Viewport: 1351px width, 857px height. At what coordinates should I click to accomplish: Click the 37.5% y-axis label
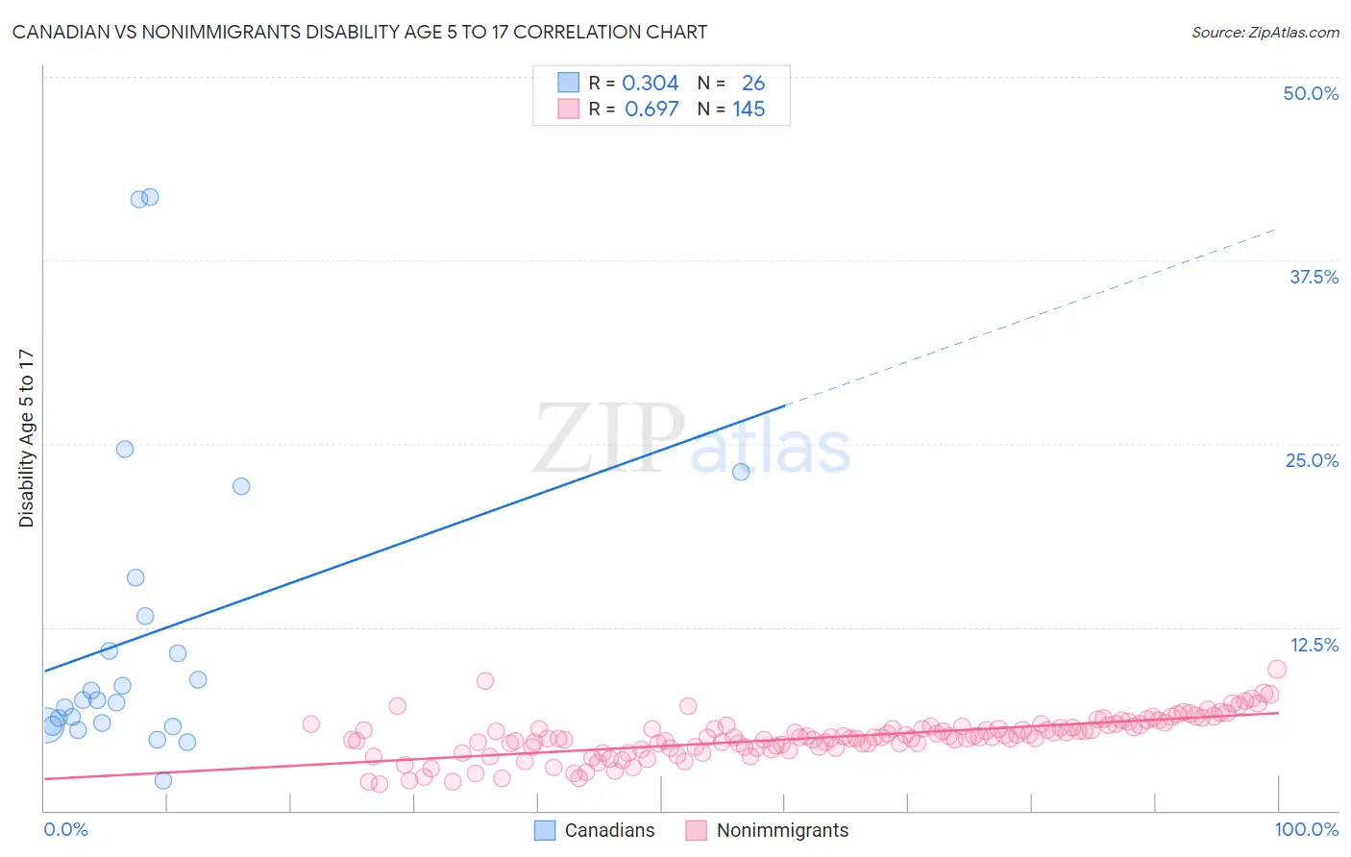(1314, 277)
